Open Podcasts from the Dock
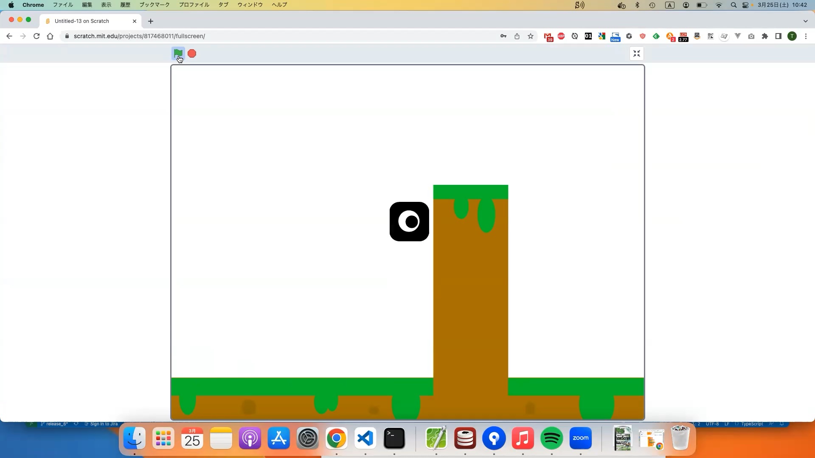 [x=250, y=438]
